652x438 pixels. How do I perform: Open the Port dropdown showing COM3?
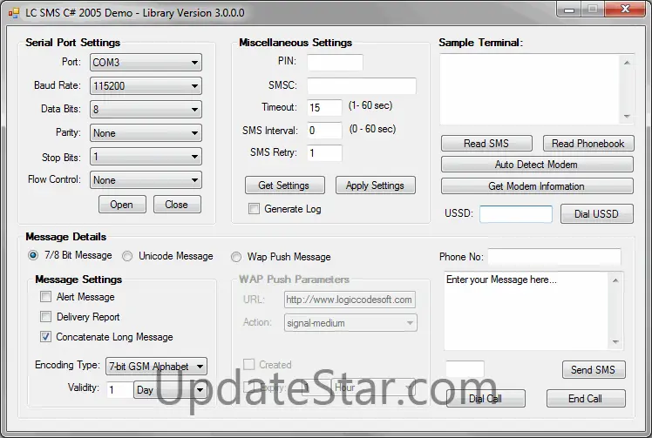pyautogui.click(x=146, y=63)
